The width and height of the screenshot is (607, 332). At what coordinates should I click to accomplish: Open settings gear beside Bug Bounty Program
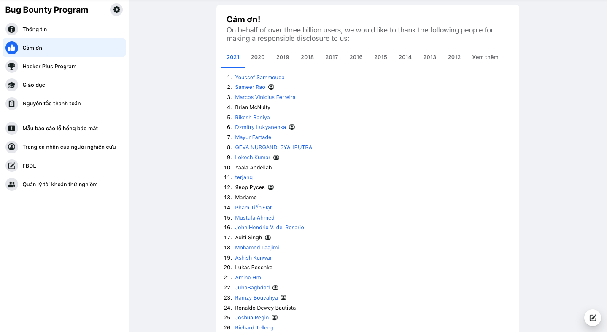tap(116, 10)
